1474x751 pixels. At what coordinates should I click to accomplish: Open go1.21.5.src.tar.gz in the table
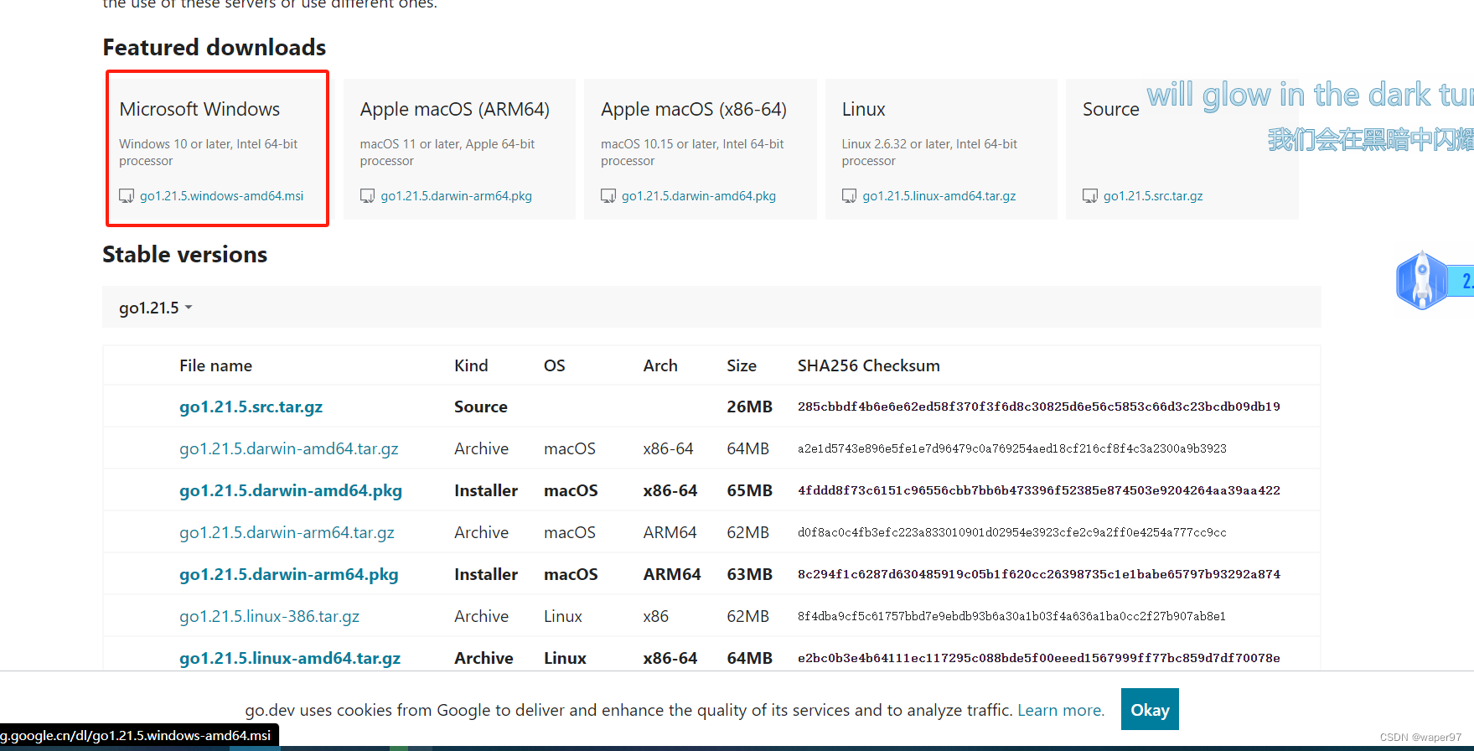coord(251,407)
